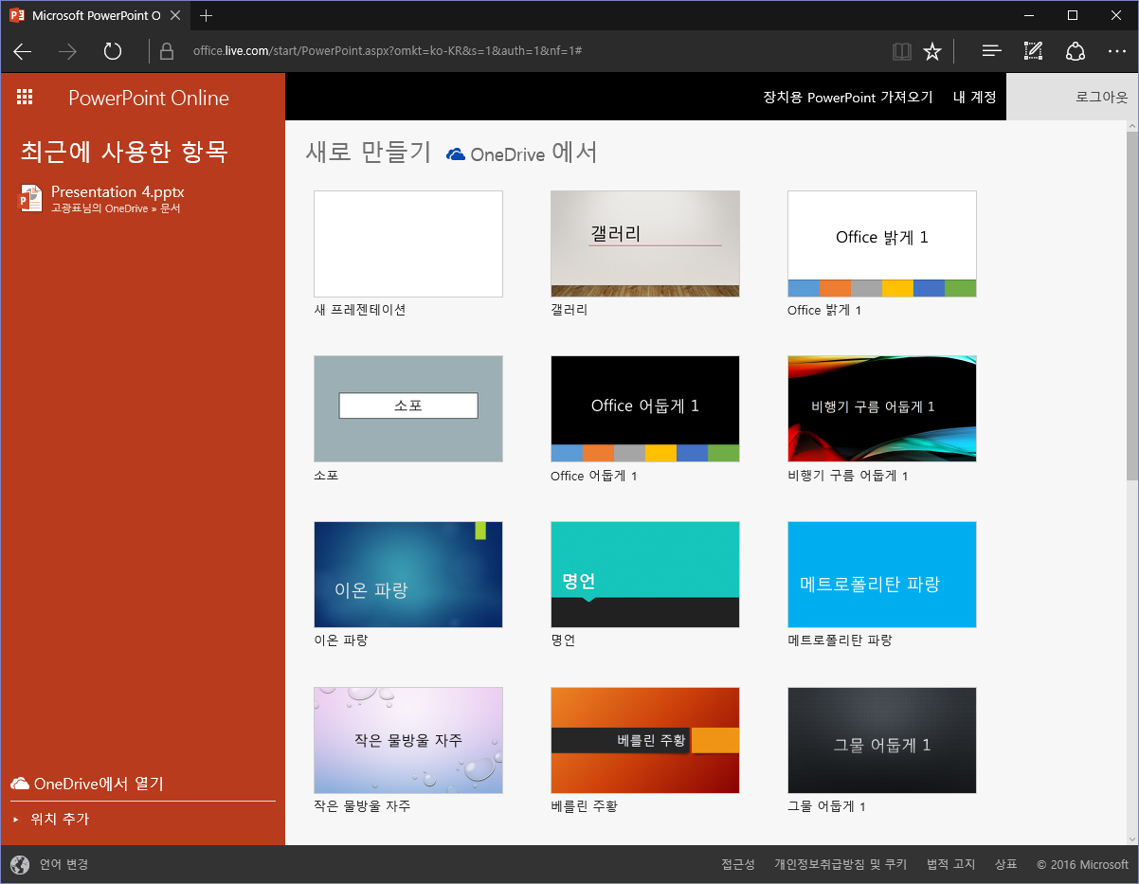Click the PowerPoint favicon on the tab
This screenshot has width=1139, height=884.
click(17, 16)
